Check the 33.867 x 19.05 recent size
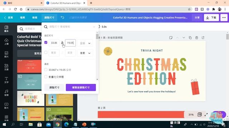The height and width of the screenshot is (128, 229). coord(46,70)
